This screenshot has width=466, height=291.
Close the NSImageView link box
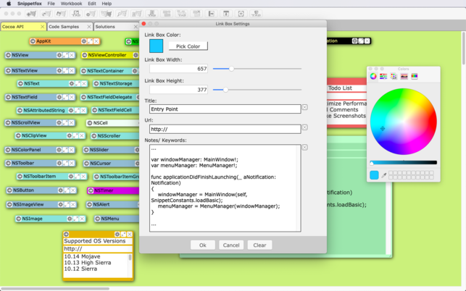pyautogui.click(x=72, y=204)
